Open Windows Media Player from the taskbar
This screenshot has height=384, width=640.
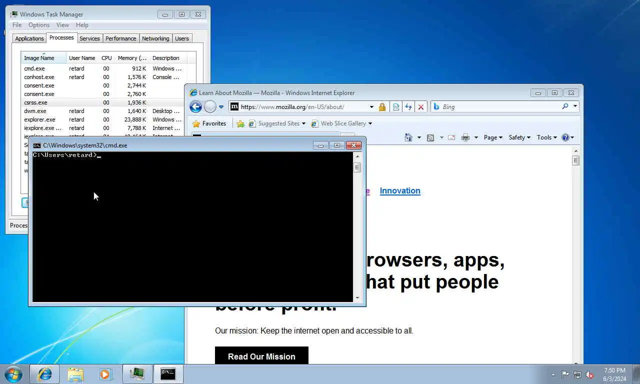coord(105,374)
